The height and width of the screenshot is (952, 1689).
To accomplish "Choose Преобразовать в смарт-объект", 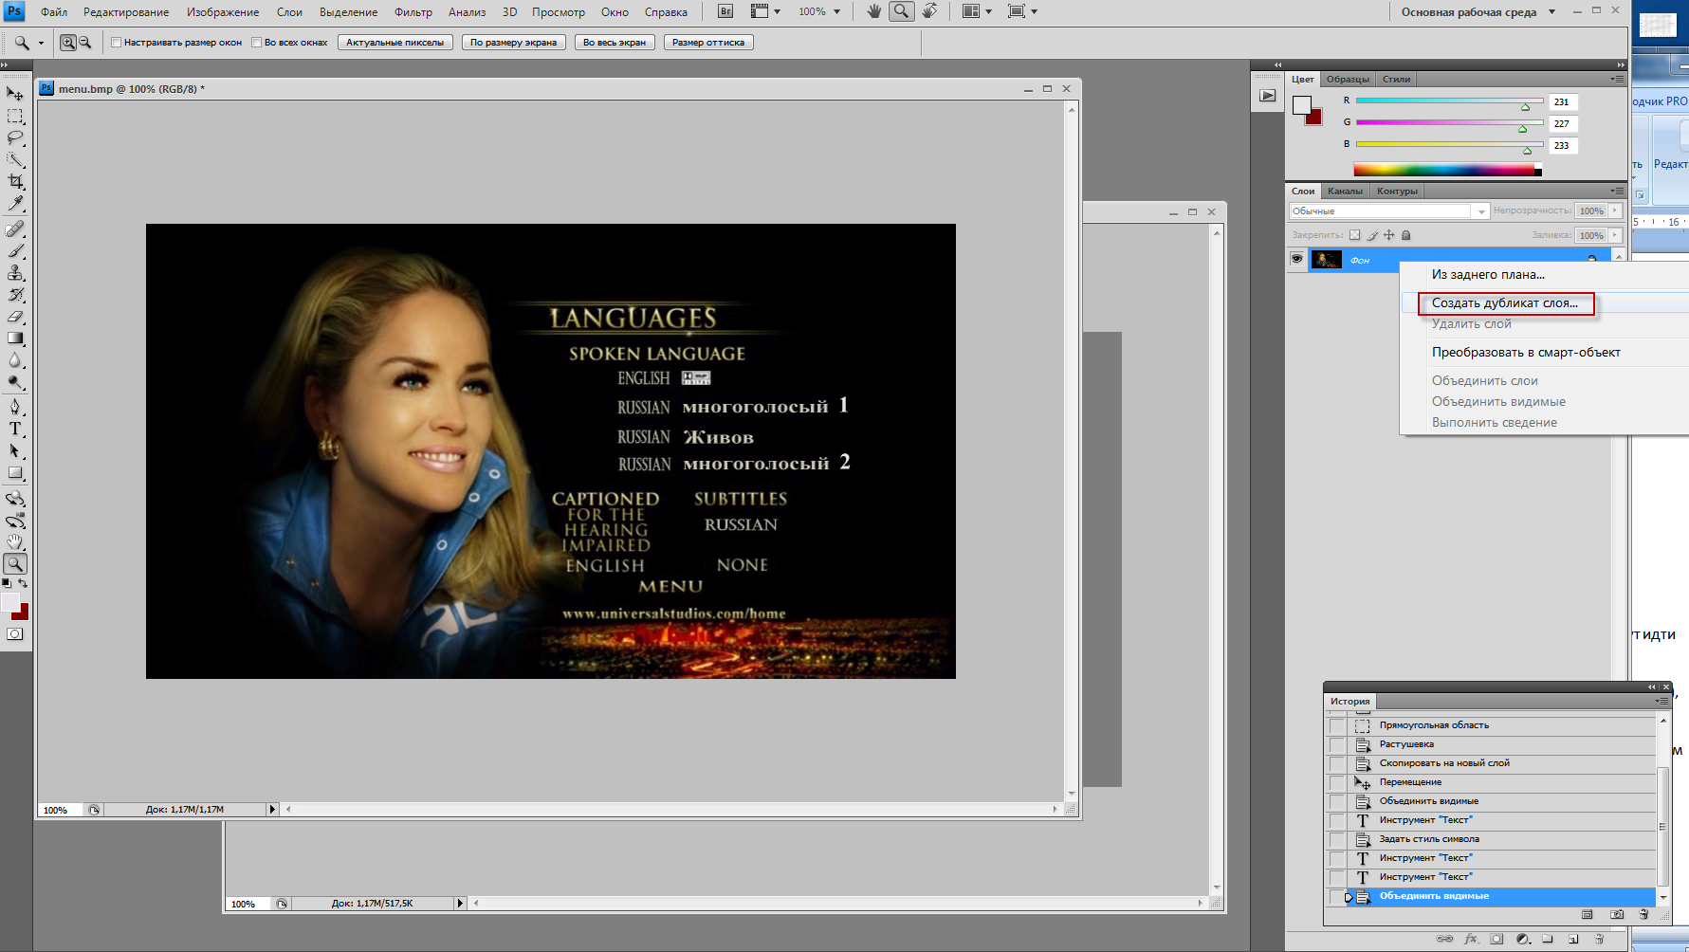I will tap(1526, 352).
